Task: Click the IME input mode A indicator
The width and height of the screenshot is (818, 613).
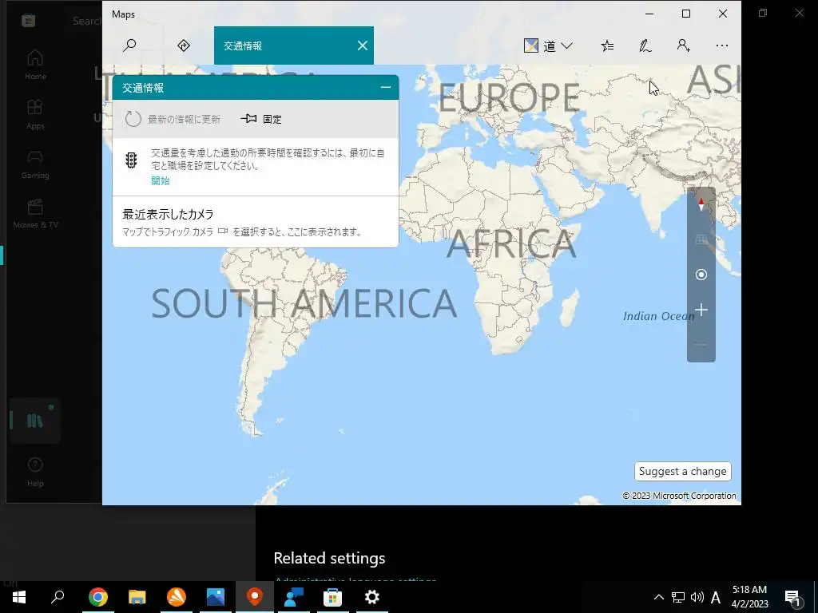Action: [x=716, y=597]
